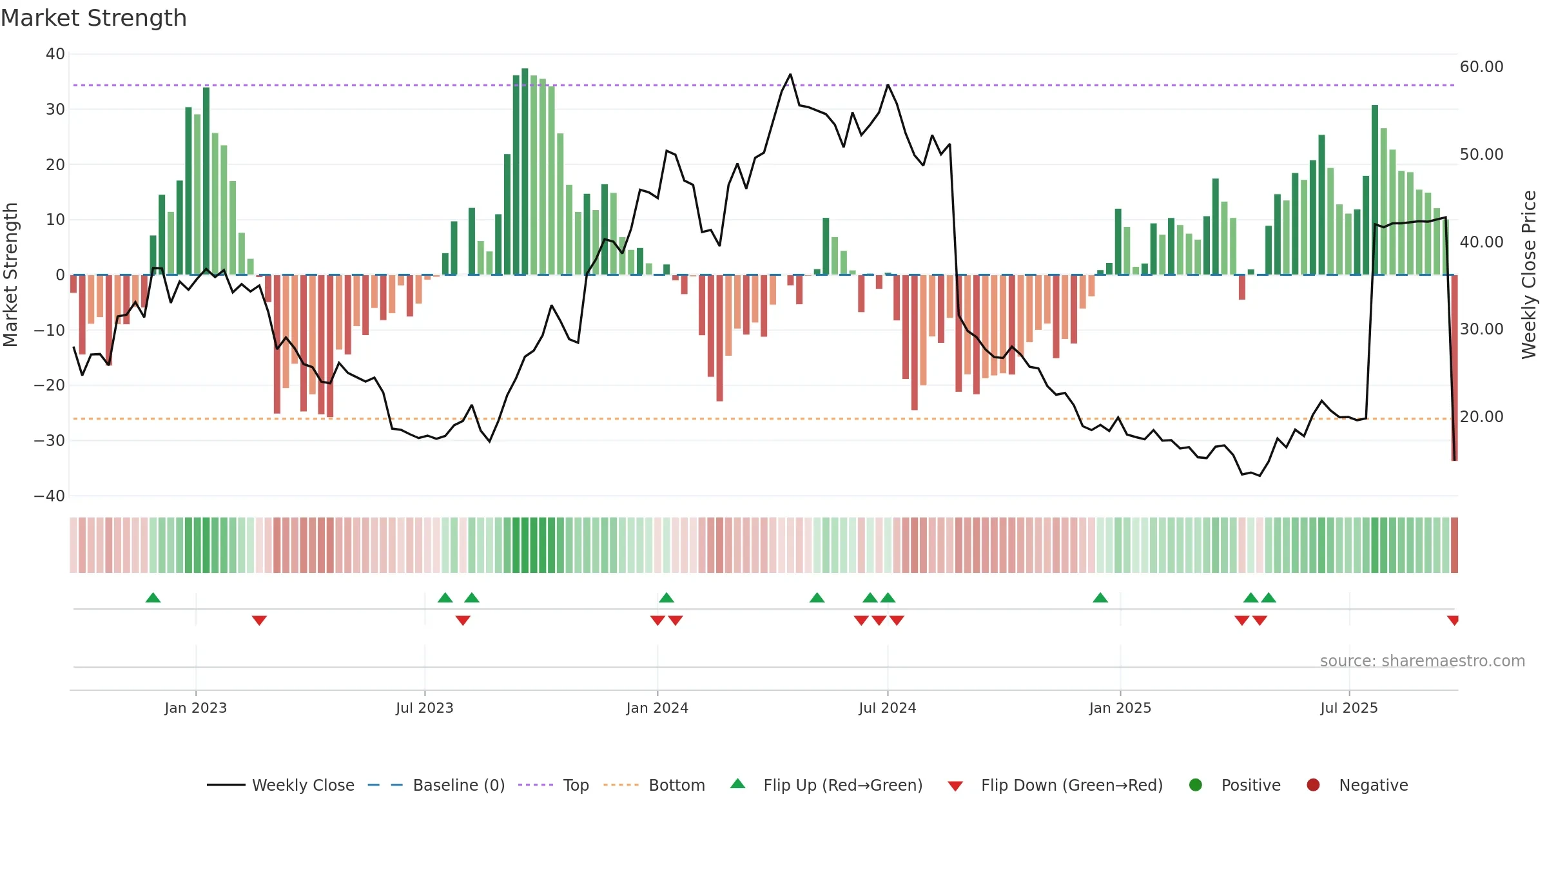Click the Jan 2024 x-axis label
Viewport: 1547px width, 870px height.
(657, 708)
